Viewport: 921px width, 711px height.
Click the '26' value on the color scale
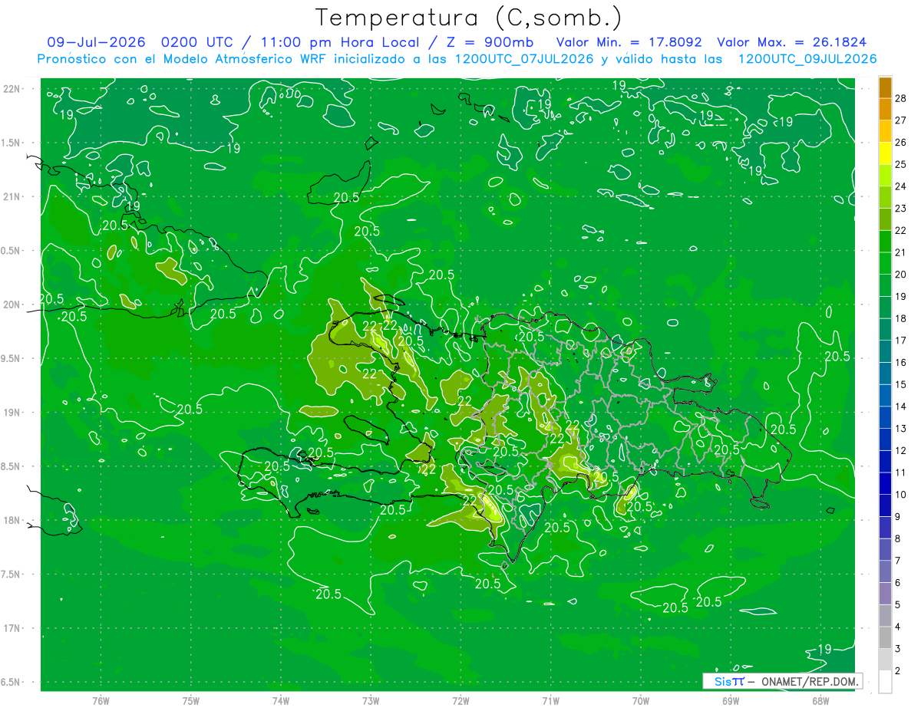pos(903,142)
